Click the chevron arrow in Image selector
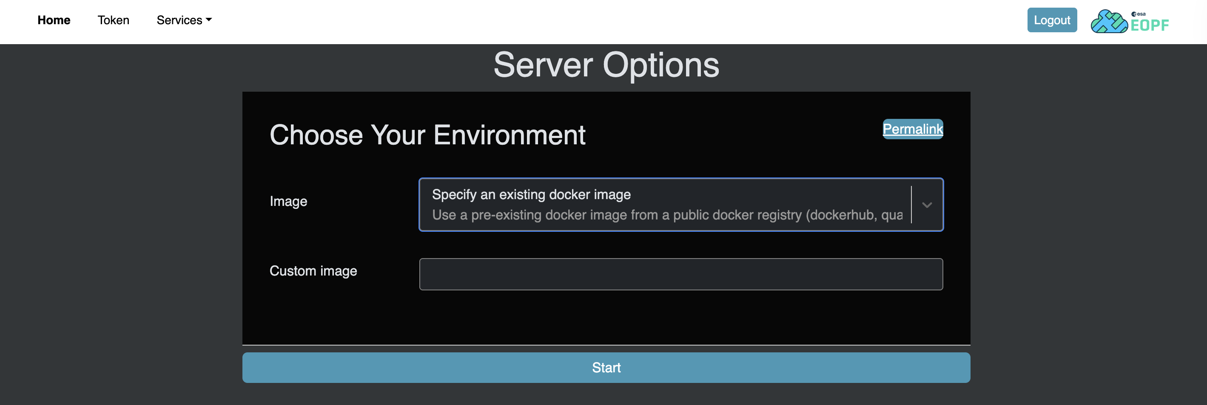The width and height of the screenshot is (1207, 405). [926, 205]
